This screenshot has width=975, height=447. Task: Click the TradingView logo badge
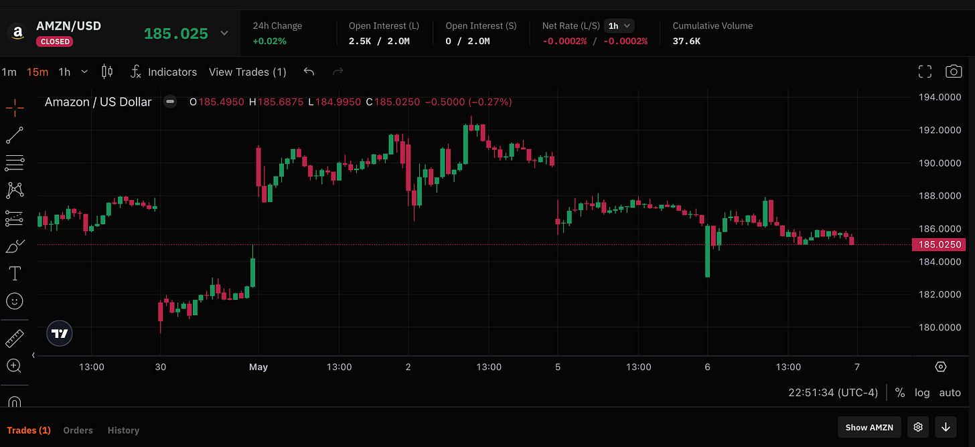[60, 333]
